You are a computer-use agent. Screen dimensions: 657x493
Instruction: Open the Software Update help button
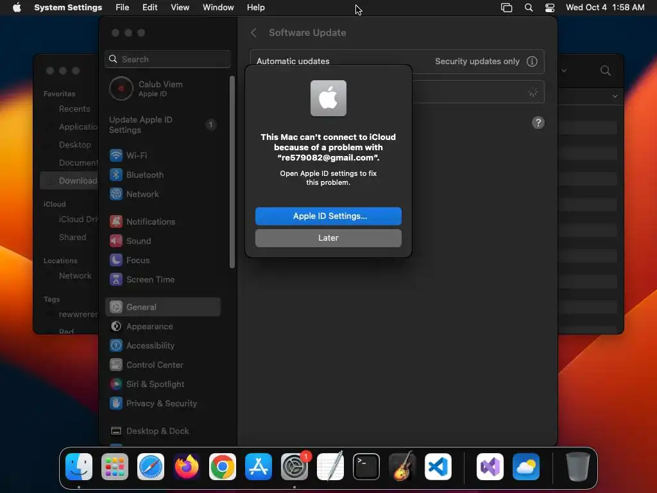click(x=538, y=123)
